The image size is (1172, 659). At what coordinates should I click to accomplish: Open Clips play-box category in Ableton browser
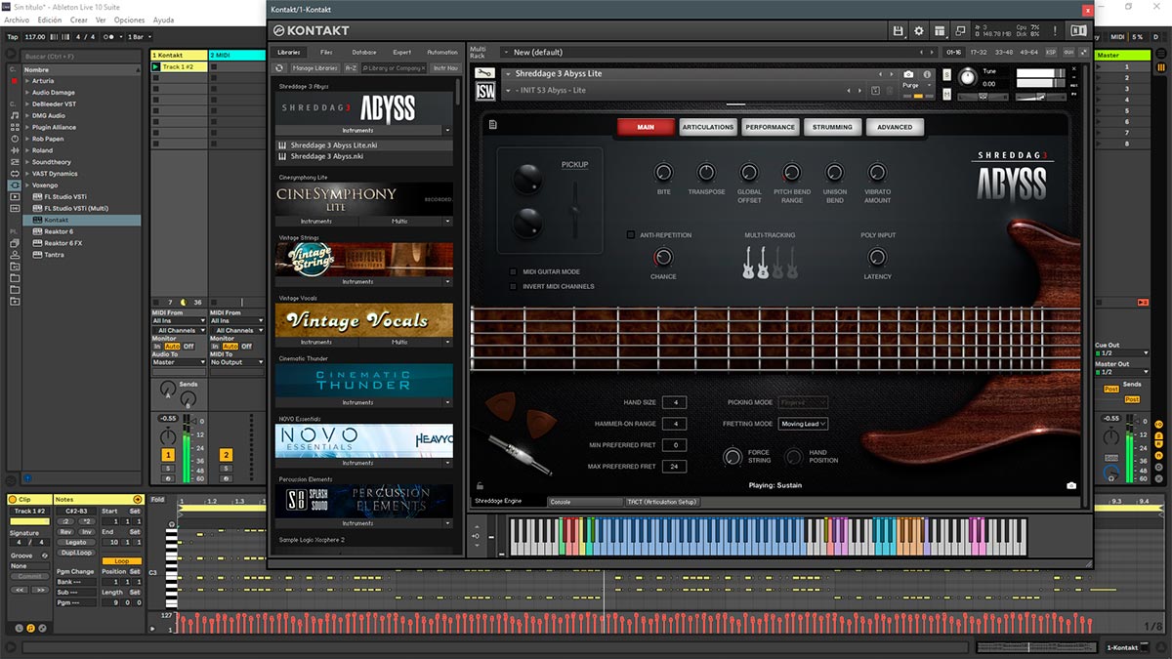point(14,198)
